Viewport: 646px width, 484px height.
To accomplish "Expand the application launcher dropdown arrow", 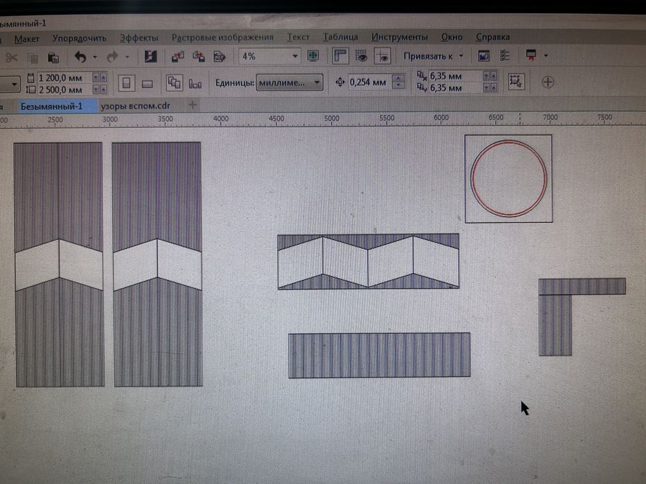I will (x=546, y=55).
